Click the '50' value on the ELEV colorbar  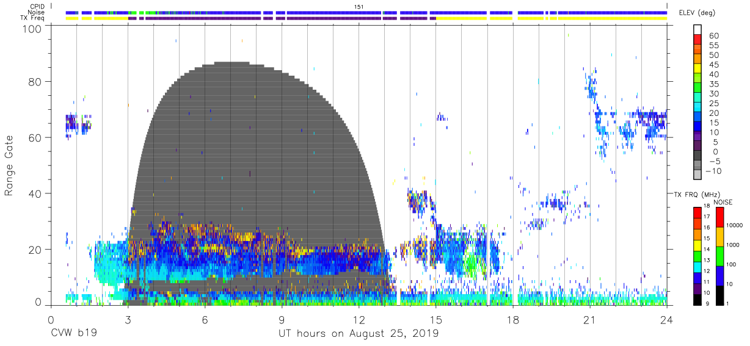714,55
